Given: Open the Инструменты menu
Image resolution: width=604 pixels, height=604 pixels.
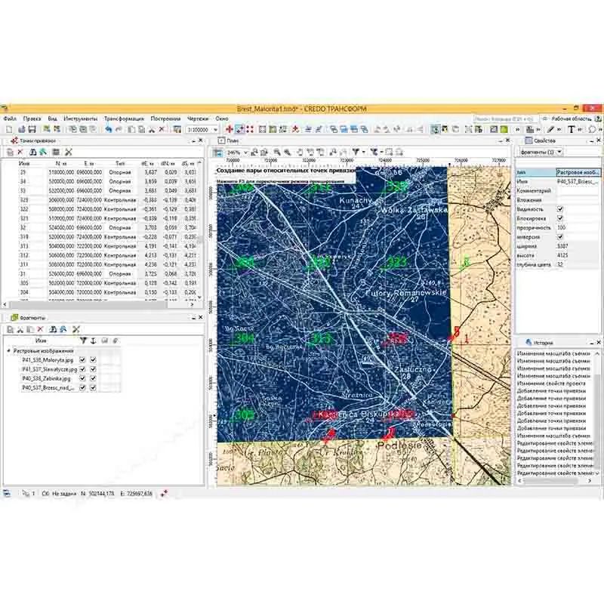Looking at the screenshot, I should (81, 119).
